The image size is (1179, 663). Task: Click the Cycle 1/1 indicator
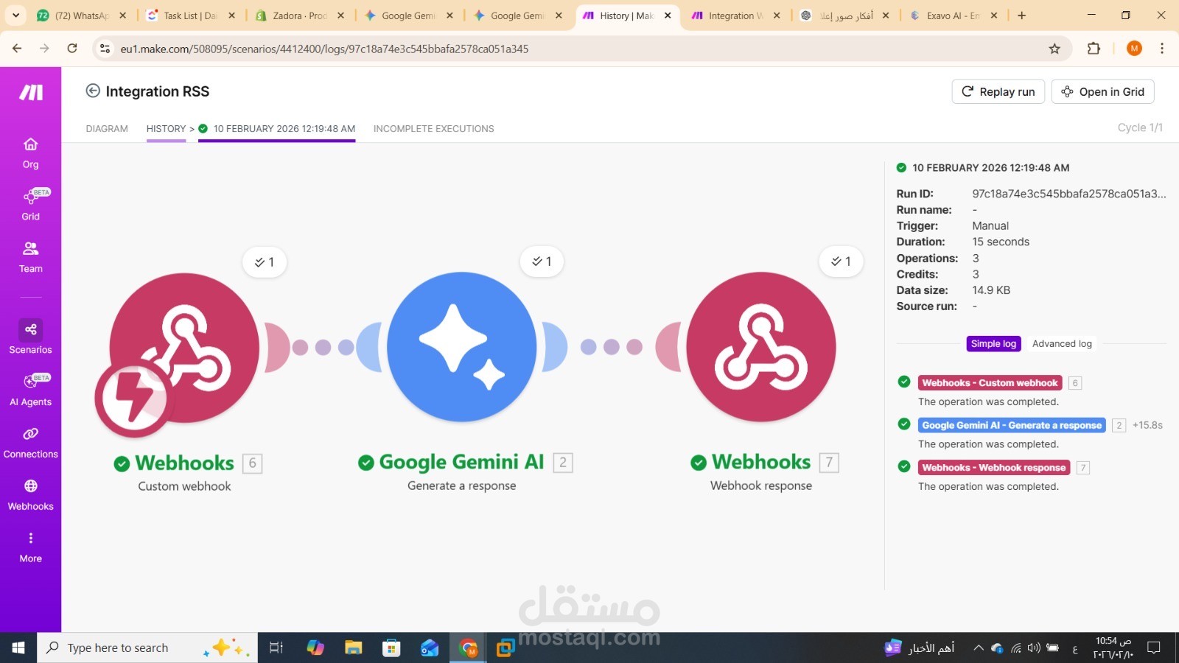pos(1140,127)
